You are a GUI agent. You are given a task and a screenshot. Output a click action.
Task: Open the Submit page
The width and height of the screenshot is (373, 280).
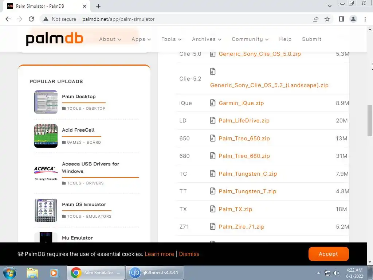tap(312, 39)
